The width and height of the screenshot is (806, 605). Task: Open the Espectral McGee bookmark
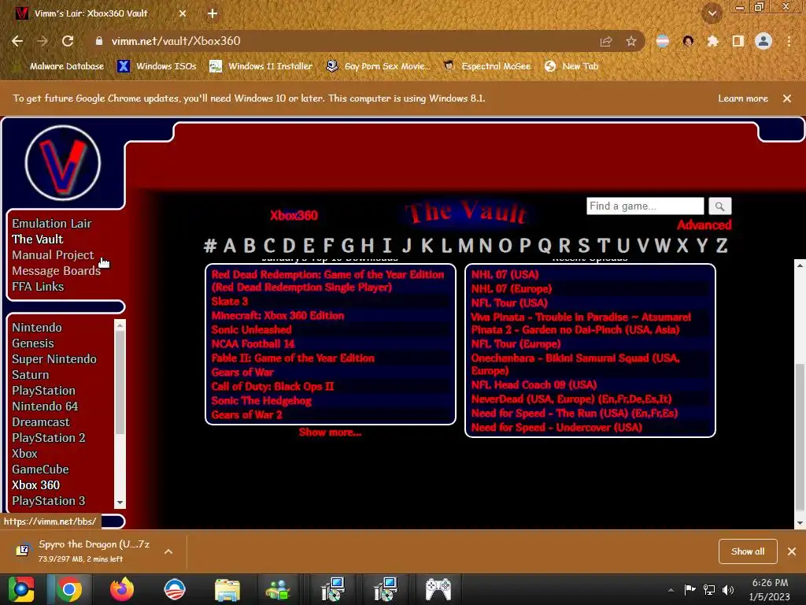[x=486, y=66]
